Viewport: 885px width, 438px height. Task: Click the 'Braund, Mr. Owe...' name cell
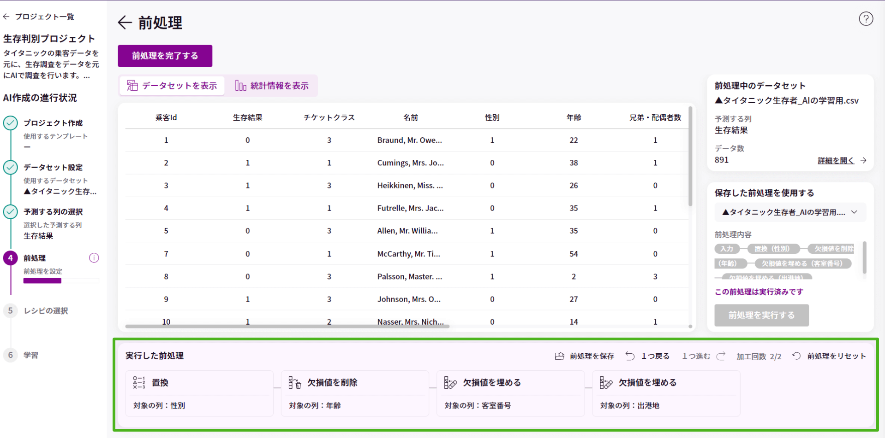[410, 140]
